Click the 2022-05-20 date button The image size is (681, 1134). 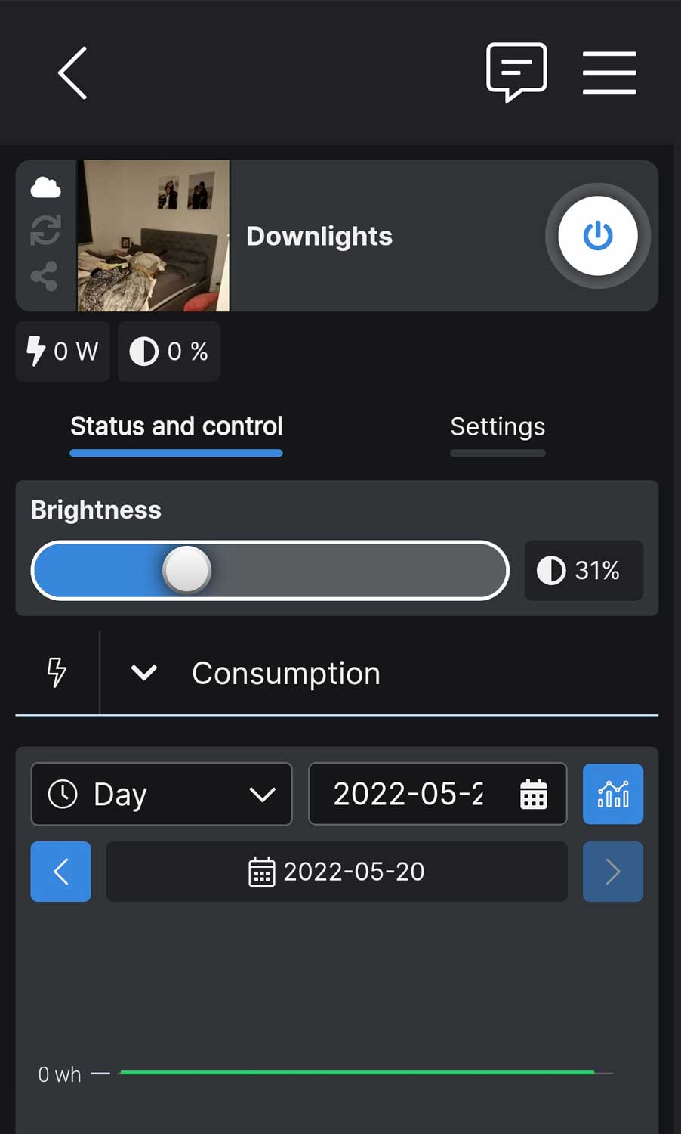(337, 872)
